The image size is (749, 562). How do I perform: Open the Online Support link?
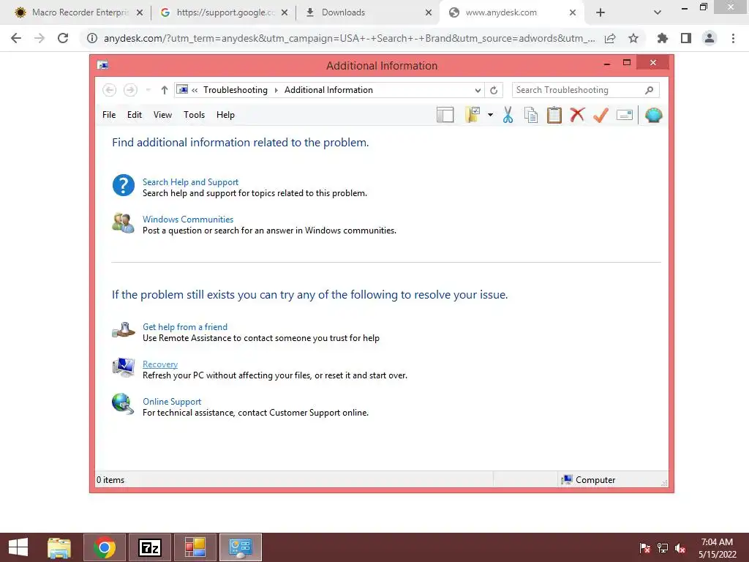click(172, 402)
